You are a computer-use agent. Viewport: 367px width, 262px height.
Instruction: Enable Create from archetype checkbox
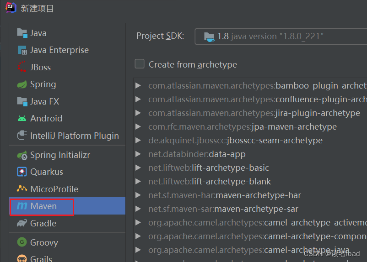140,64
